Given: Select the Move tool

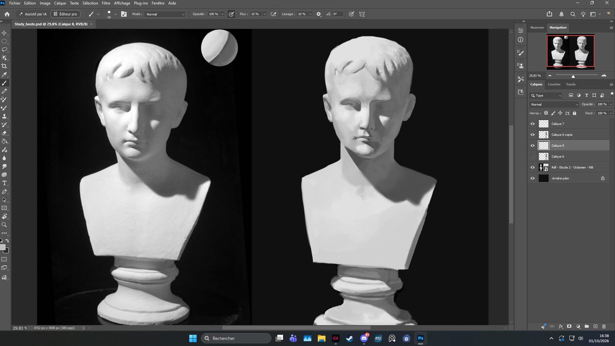Looking at the screenshot, I should (x=5, y=33).
